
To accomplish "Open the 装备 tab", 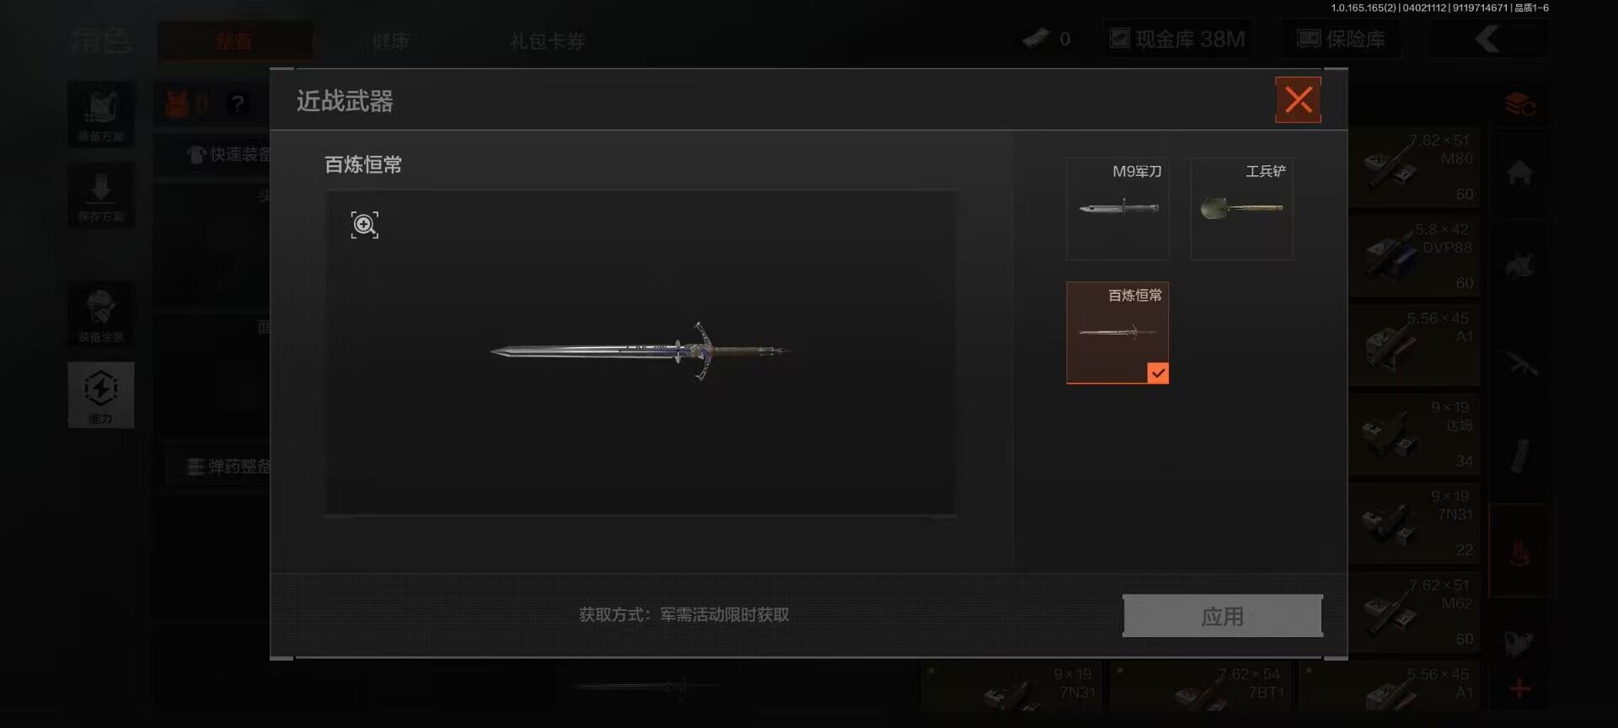I will [234, 40].
